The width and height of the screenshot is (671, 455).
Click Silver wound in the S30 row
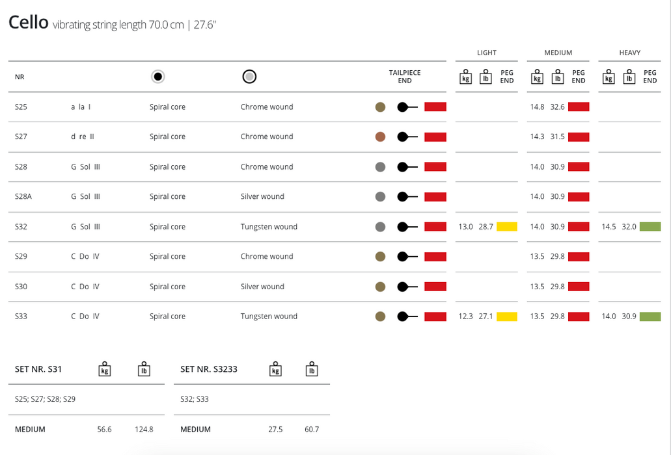coord(262,287)
